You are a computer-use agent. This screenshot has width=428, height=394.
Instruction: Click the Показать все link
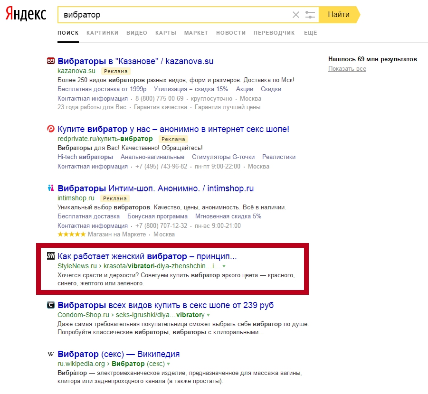(x=347, y=69)
